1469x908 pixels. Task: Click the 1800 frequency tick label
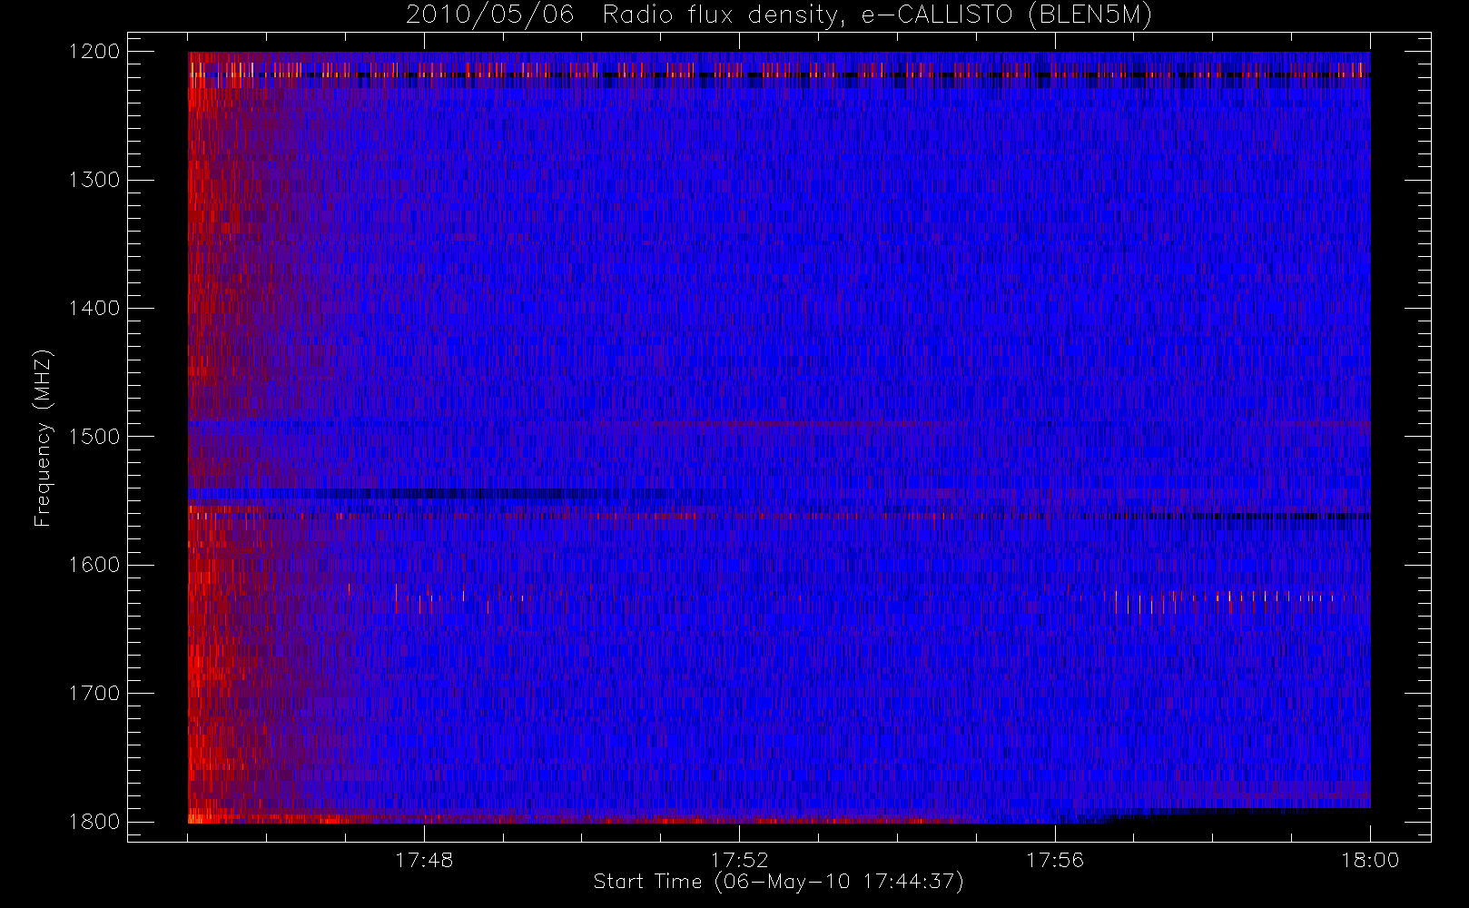94,822
